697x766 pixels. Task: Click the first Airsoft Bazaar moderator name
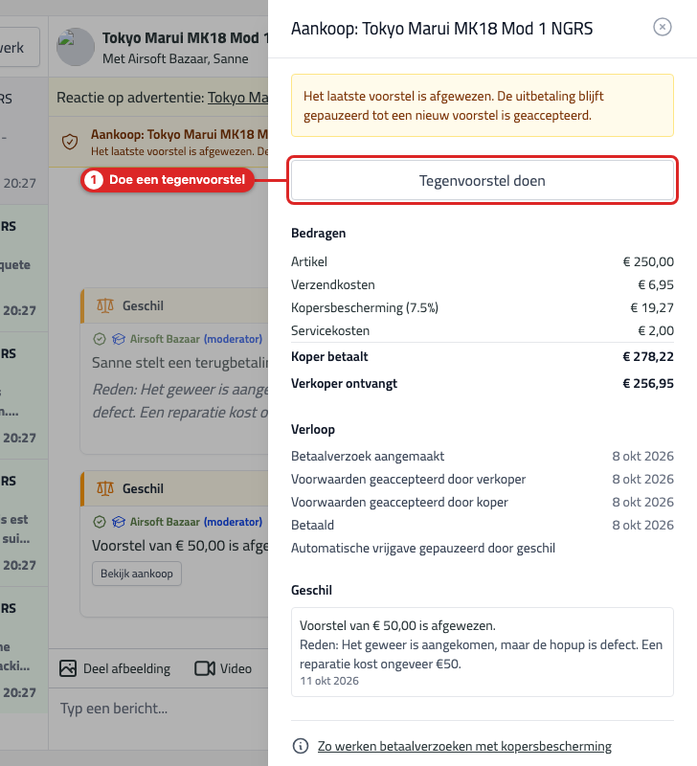[165, 339]
